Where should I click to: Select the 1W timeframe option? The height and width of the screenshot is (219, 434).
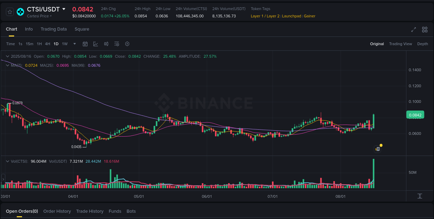65,44
